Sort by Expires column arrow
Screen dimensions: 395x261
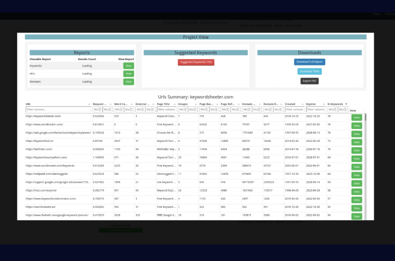click(324, 104)
